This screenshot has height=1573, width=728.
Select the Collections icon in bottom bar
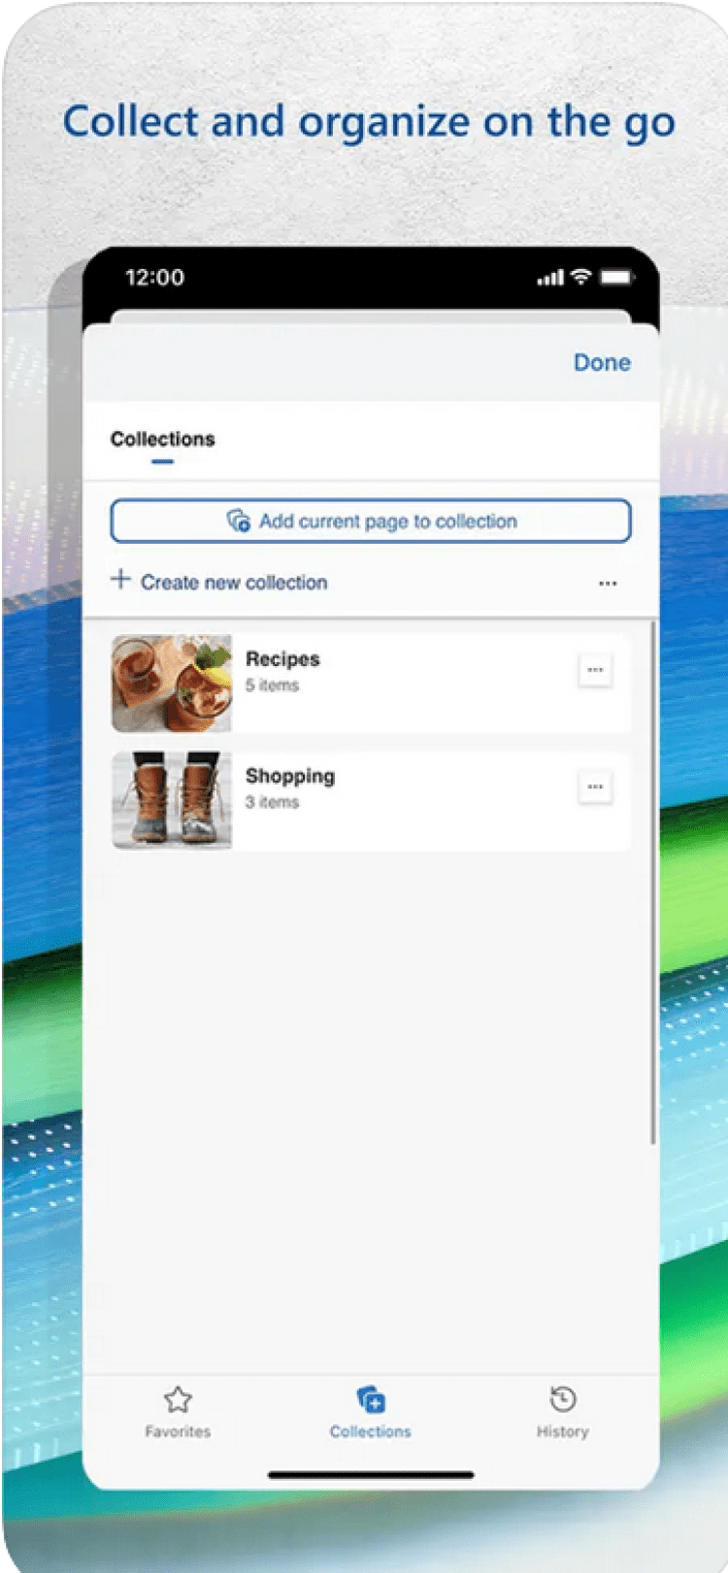[x=371, y=1399]
